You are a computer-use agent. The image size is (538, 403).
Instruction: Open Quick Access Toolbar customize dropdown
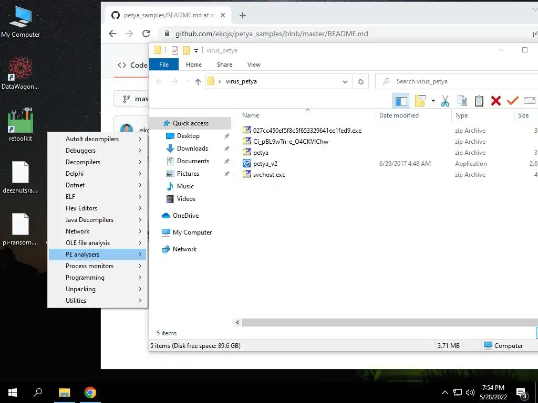pos(196,51)
